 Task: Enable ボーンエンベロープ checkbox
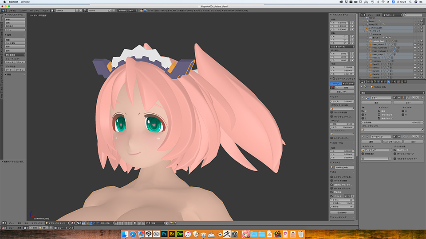[395, 154]
